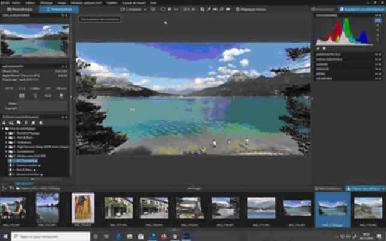Viewport: 386px width, 241px height.
Task: Open the Windows Start menu
Action: (5, 236)
